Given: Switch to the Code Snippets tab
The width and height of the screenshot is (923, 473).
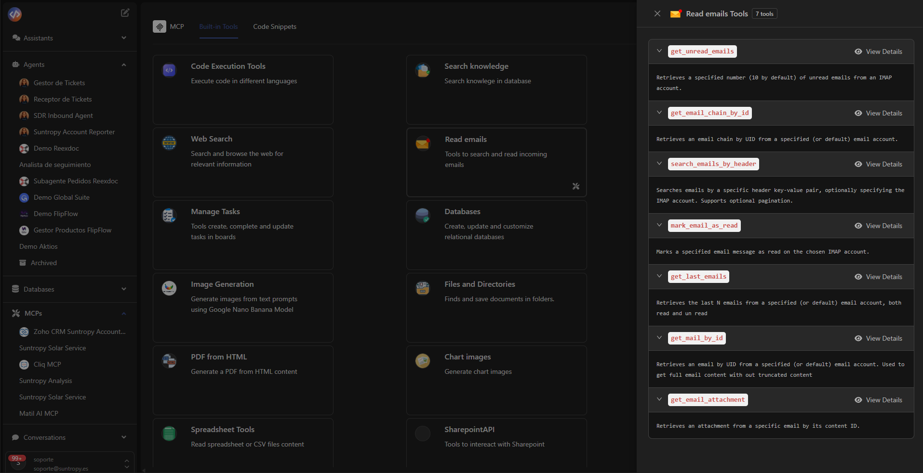Looking at the screenshot, I should [275, 26].
